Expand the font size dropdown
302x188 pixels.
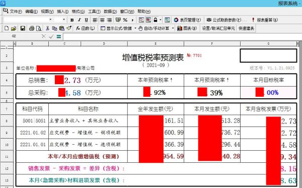point(64,20)
